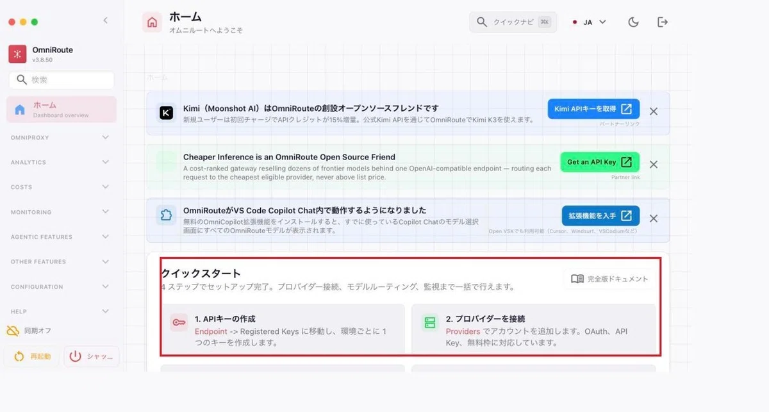Click the home icon beside the ホーム heading
Screen dimensions: 769x412
coord(152,22)
